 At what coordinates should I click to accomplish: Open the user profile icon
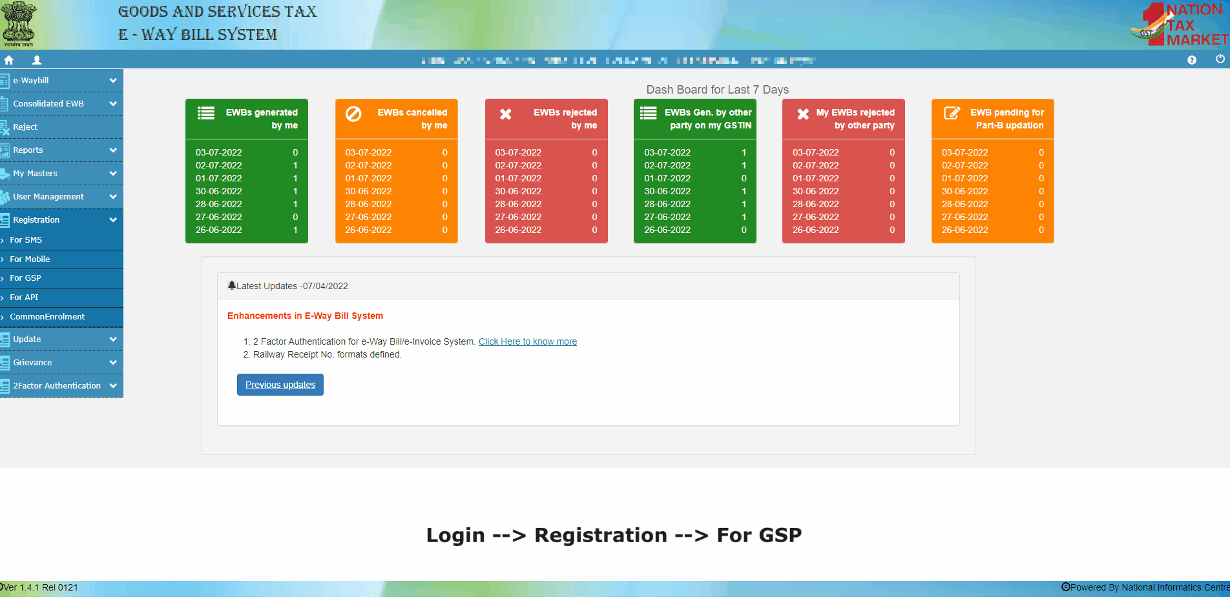(37, 60)
